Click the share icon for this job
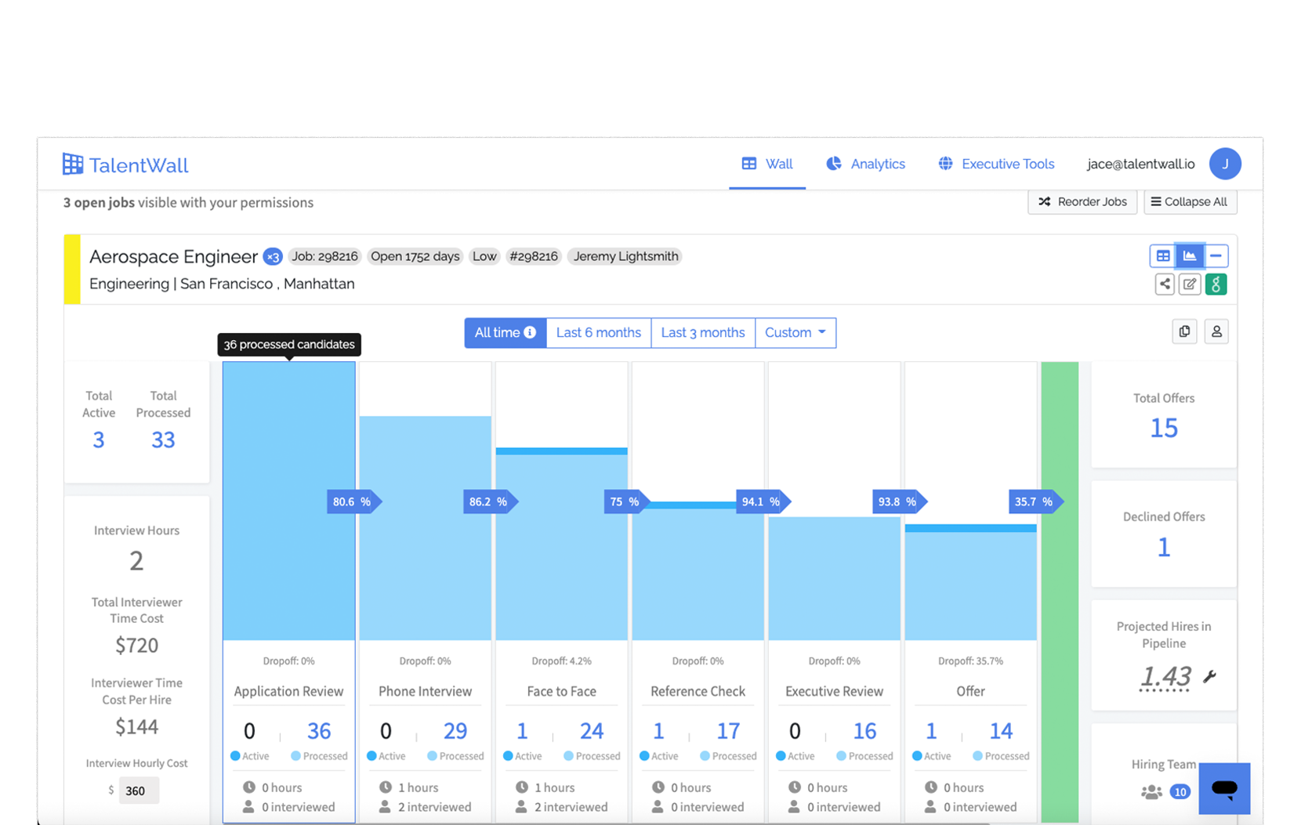Viewport: 1301px width, 825px height. point(1165,284)
